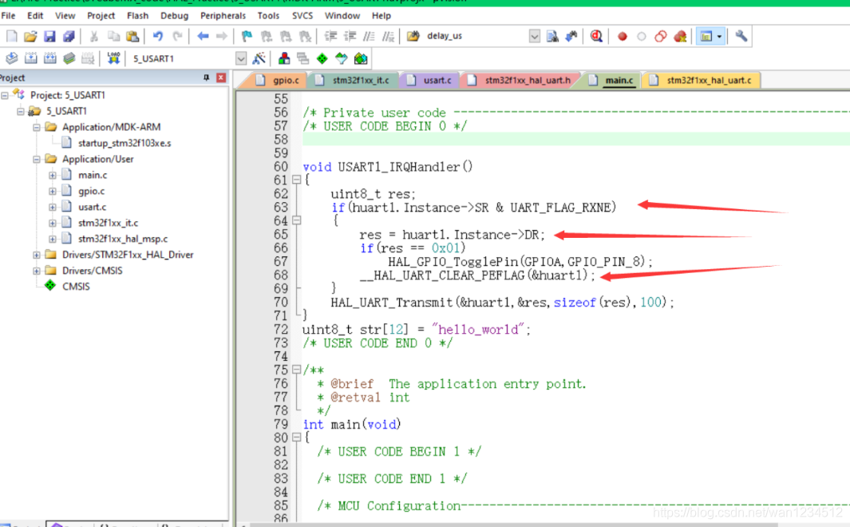Open Options for Target magic wand icon
The image size is (850, 527).
point(259,59)
